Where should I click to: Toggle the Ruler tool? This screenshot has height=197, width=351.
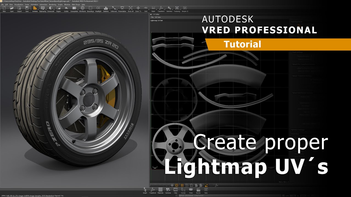[x=153, y=9]
